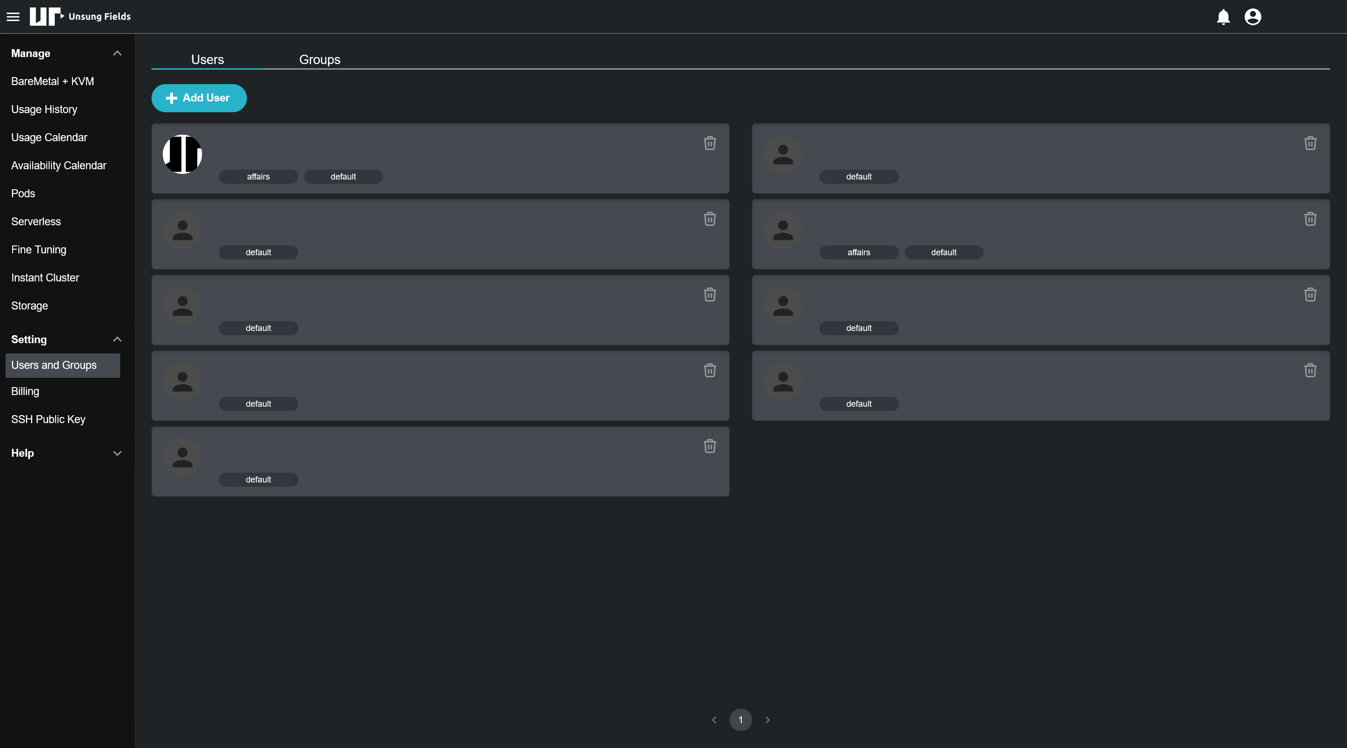Screen dimensions: 1347x748
Task: Collapse the Manage section
Action: (117, 53)
